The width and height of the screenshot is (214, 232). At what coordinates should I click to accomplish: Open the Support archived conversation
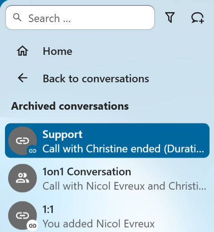click(x=107, y=141)
